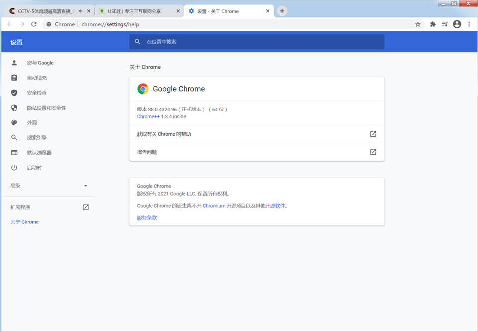
Task: Open a new tab with plus button
Action: click(282, 11)
